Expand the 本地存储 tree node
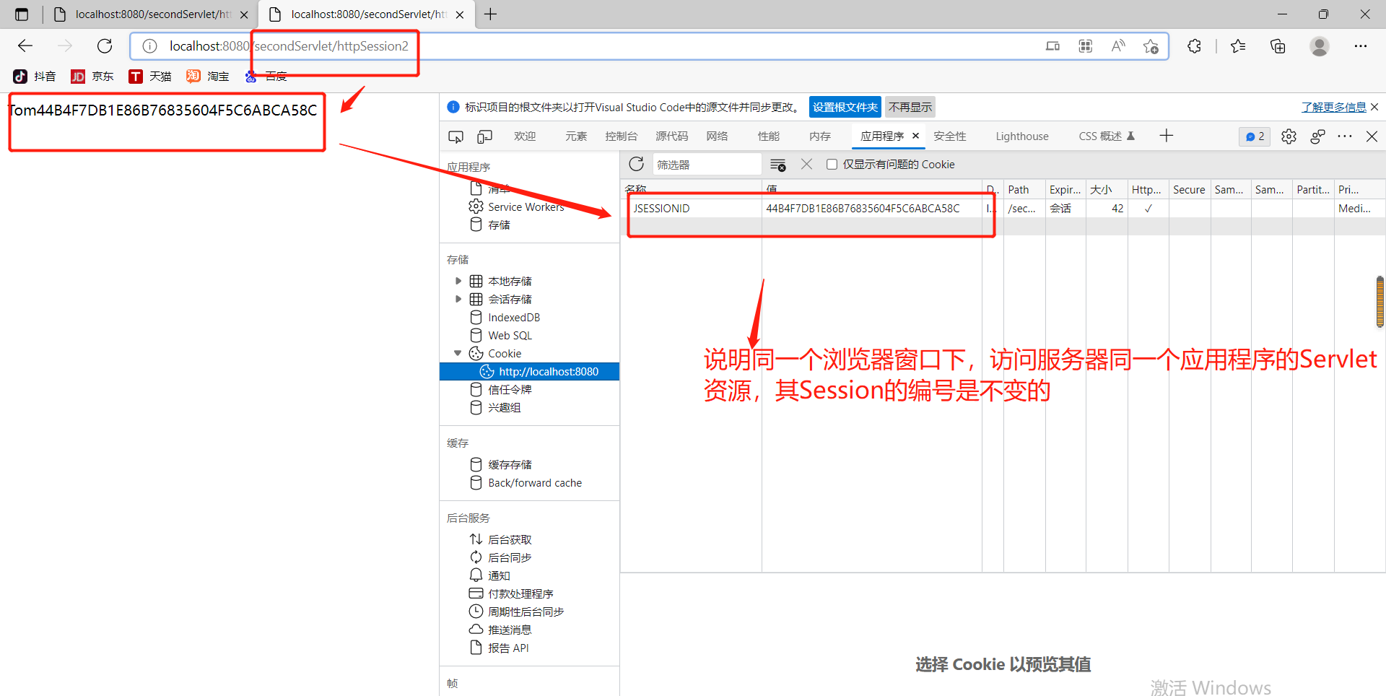Image resolution: width=1386 pixels, height=696 pixels. pyautogui.click(x=458, y=281)
